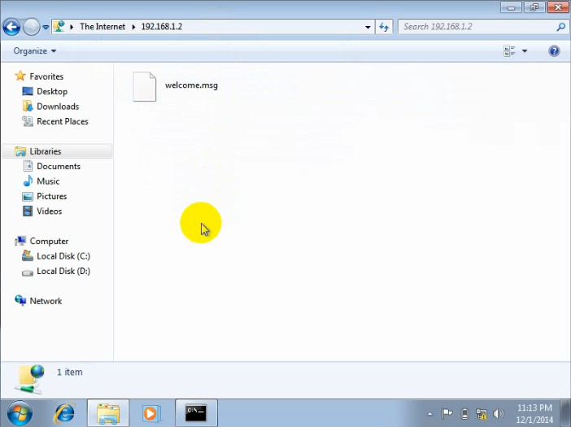Open the clock showing 11:13 PM

(x=534, y=413)
